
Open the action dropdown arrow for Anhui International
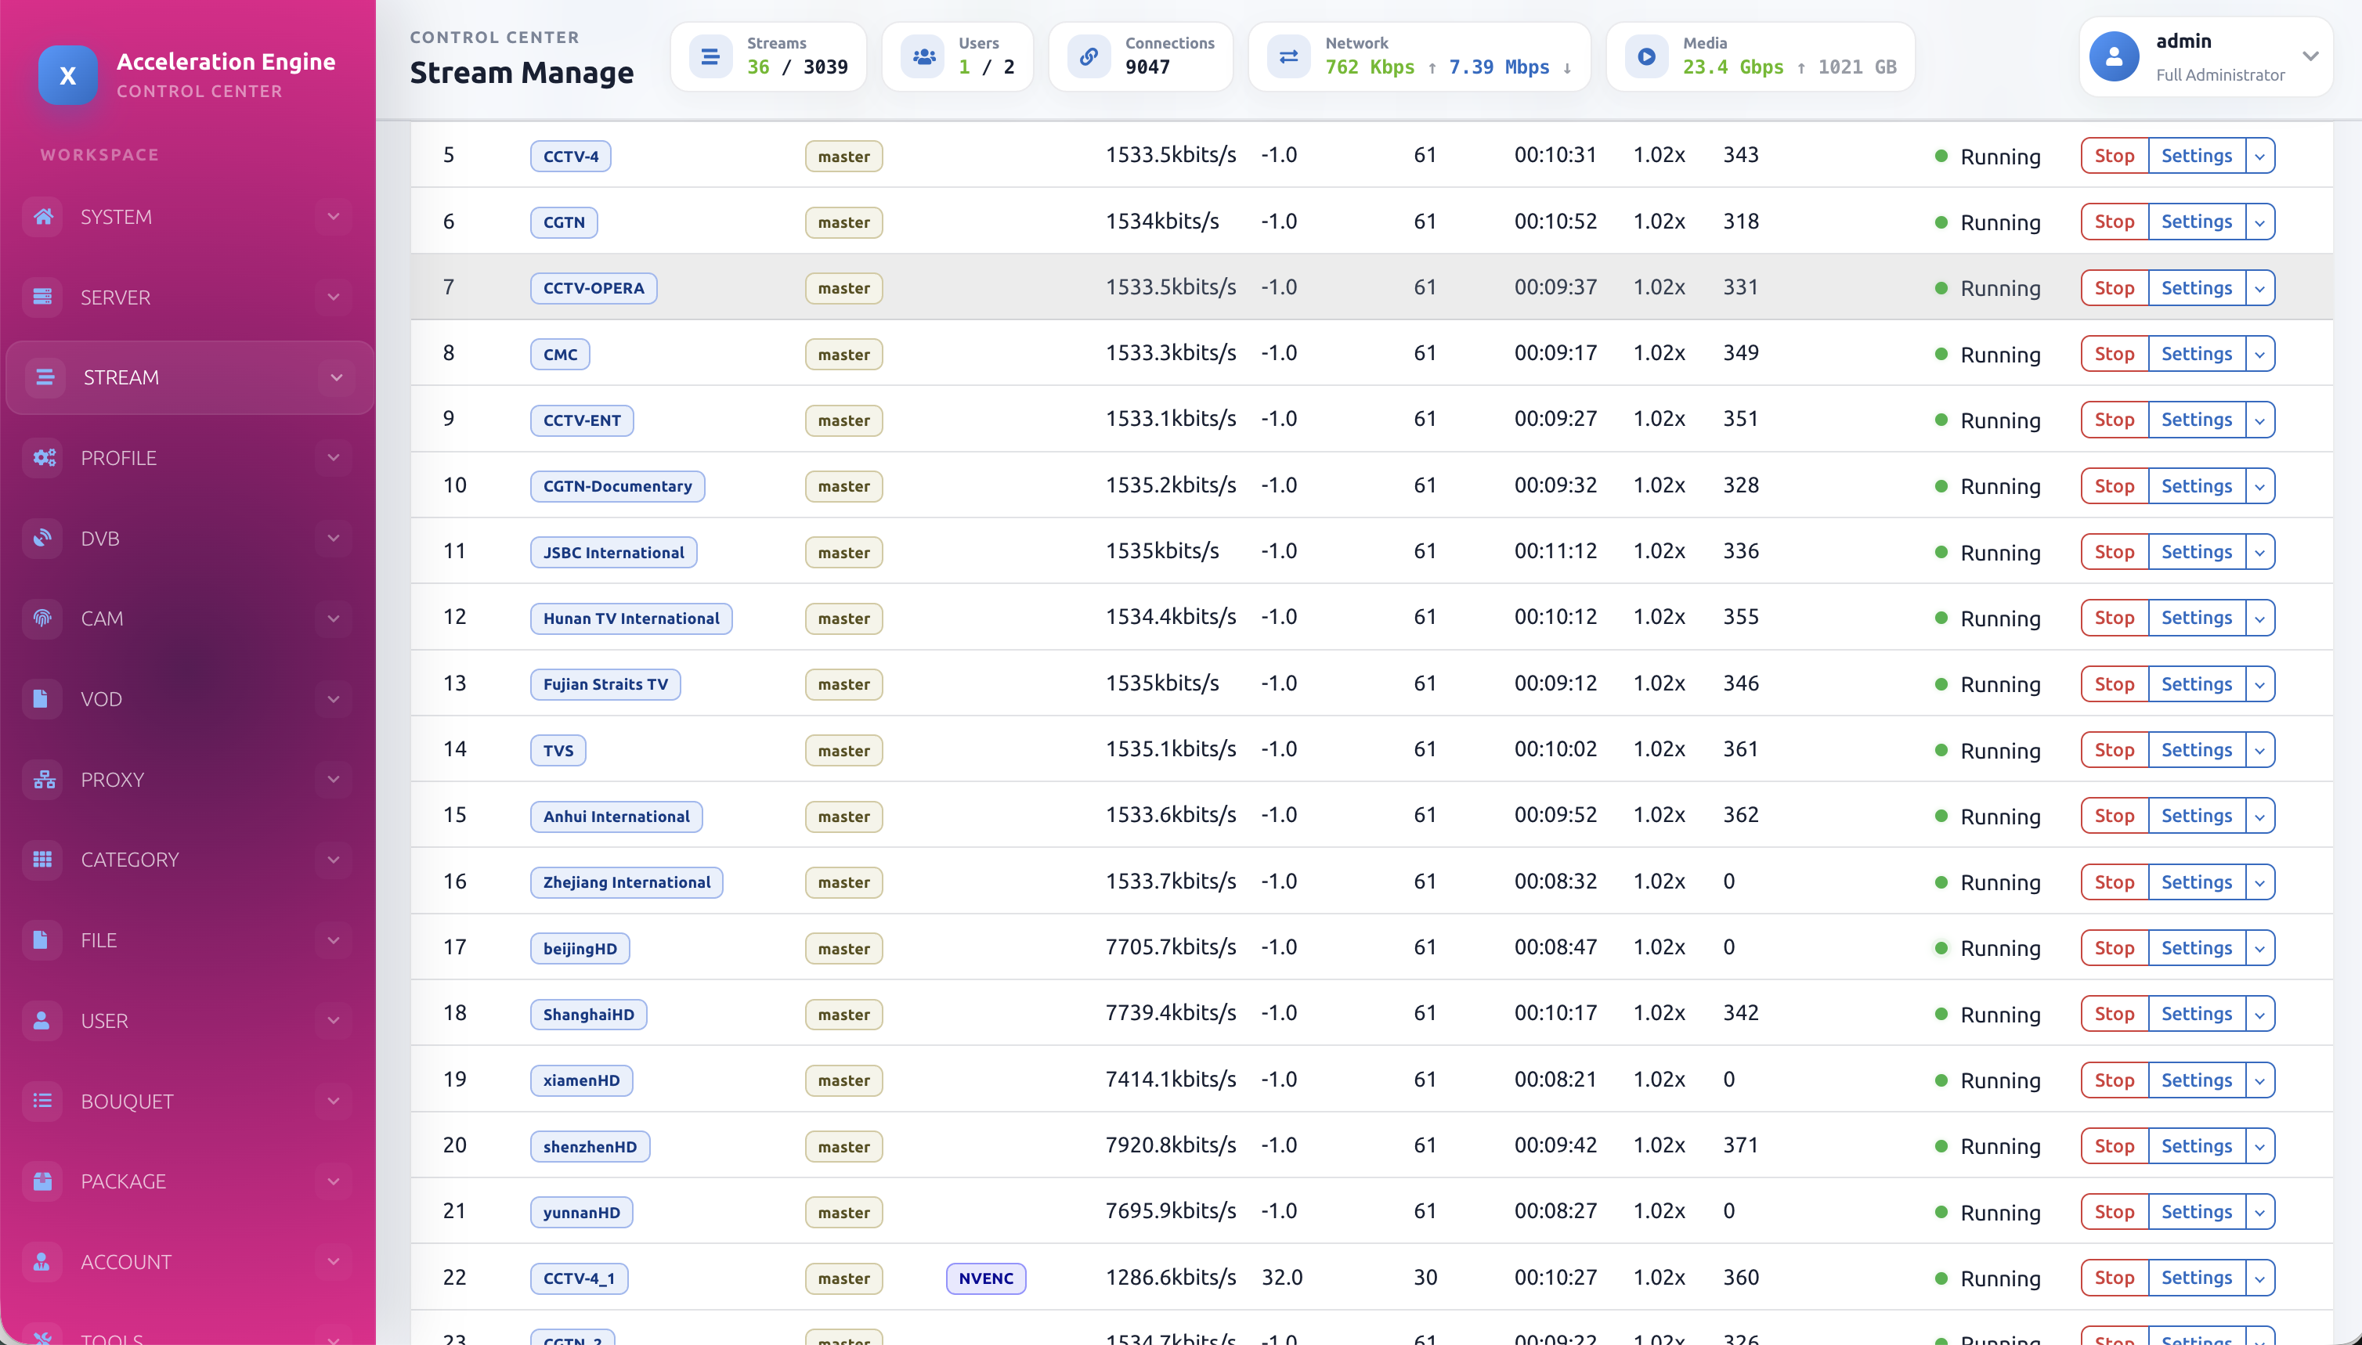pyautogui.click(x=2259, y=817)
